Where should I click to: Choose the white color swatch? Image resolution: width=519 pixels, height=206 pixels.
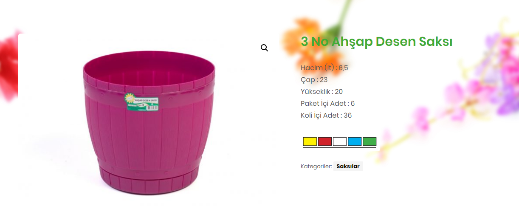(x=340, y=141)
